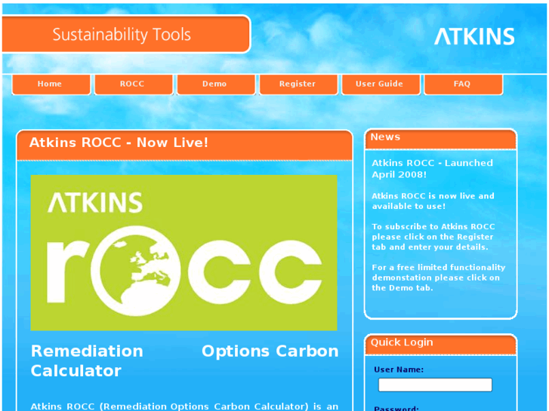Click the 'User Name:' label
Viewport: 549px width, 411px height.
coord(399,370)
